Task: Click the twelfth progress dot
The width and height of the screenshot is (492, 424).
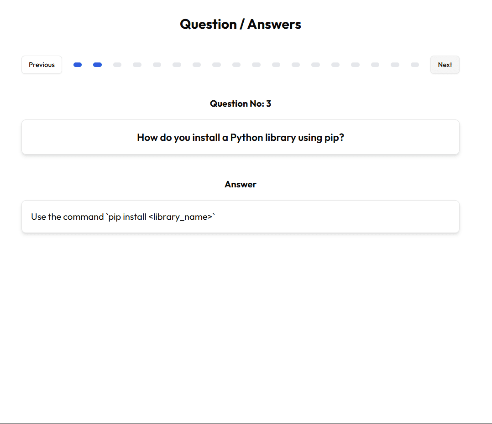Action: pos(296,65)
